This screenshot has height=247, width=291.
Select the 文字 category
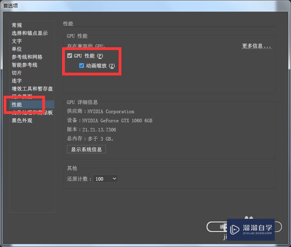(x=17, y=41)
